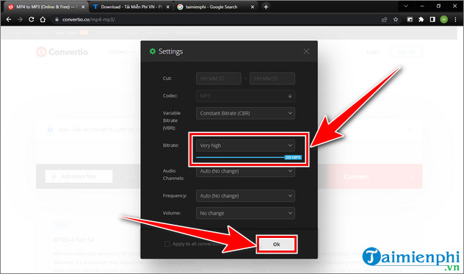View site info via padlock icon
The height and width of the screenshot is (274, 464).
tap(57, 20)
